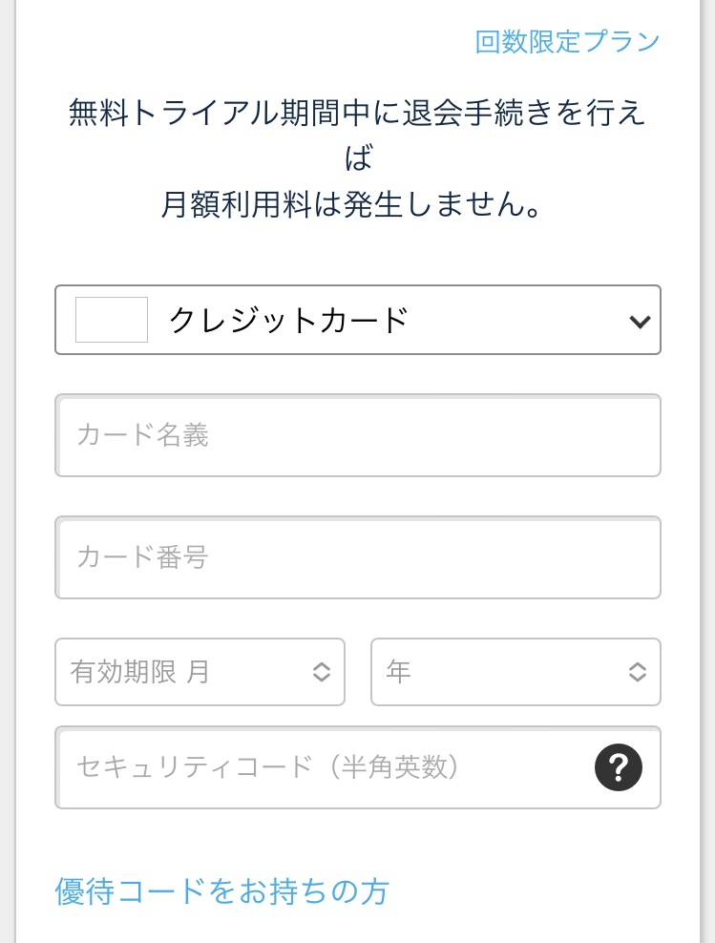Click the lone ば character line

click(358, 158)
